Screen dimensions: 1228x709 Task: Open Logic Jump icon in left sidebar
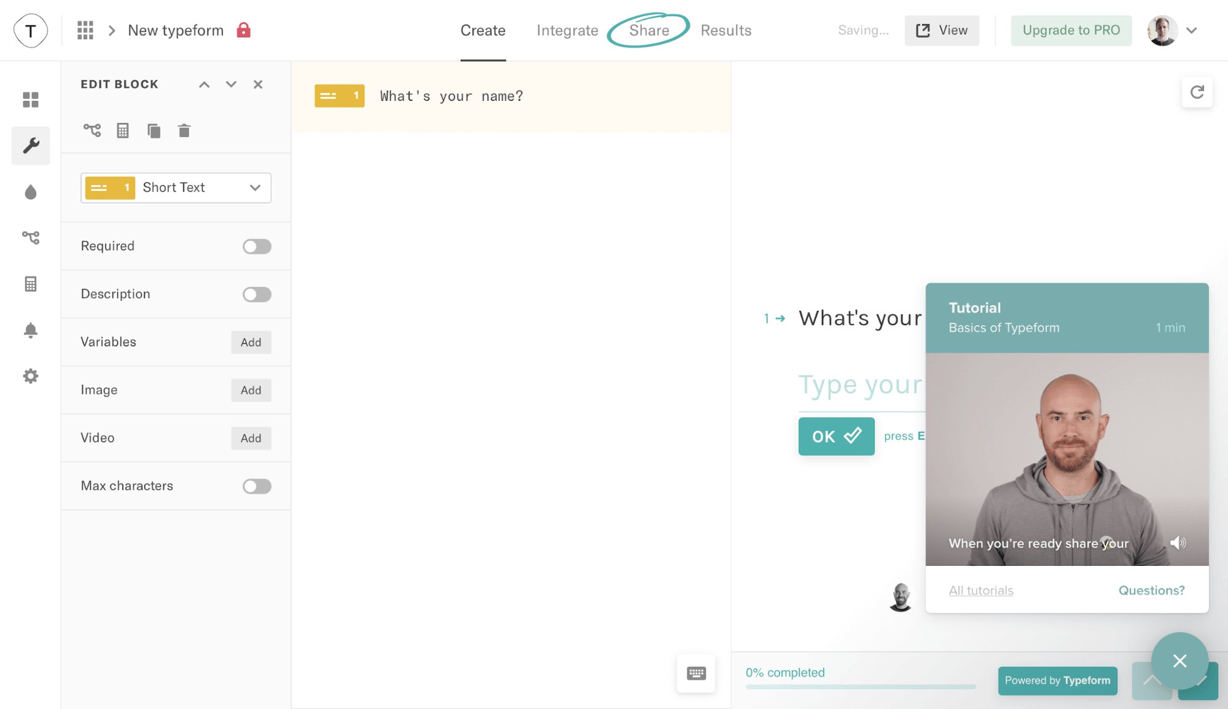31,237
